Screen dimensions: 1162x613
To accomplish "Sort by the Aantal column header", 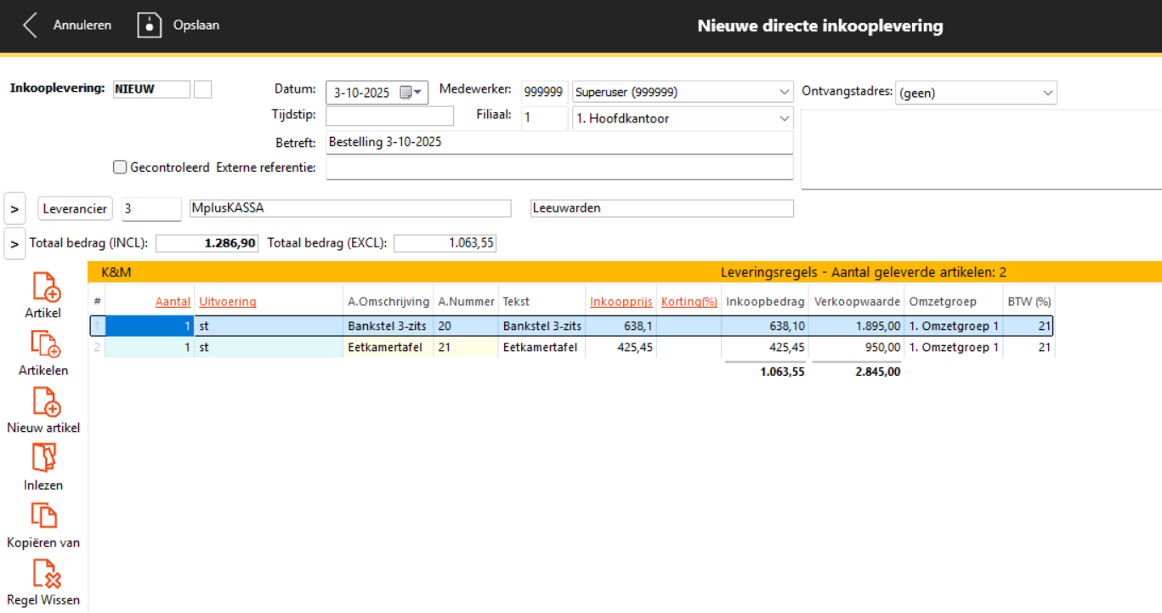I will tap(173, 302).
